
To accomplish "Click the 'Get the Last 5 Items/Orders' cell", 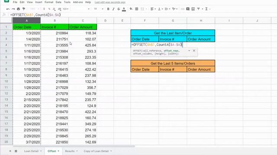I will pos(173,63).
